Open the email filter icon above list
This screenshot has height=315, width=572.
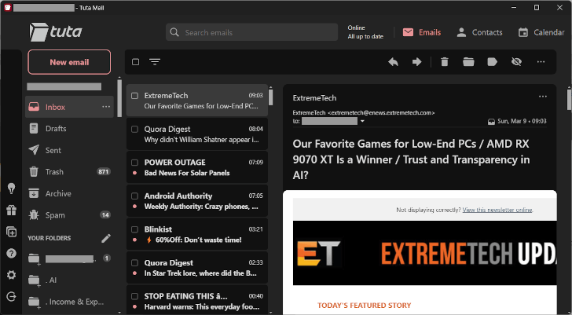[155, 62]
